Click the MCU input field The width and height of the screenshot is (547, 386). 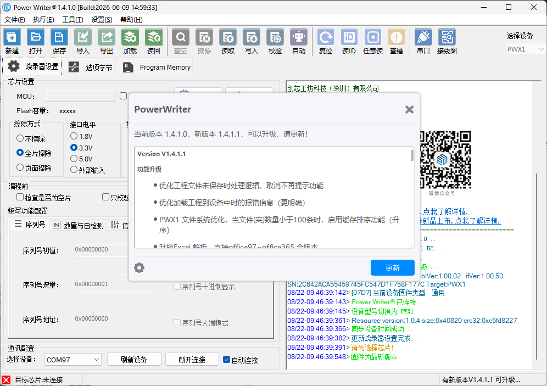click(x=81, y=96)
